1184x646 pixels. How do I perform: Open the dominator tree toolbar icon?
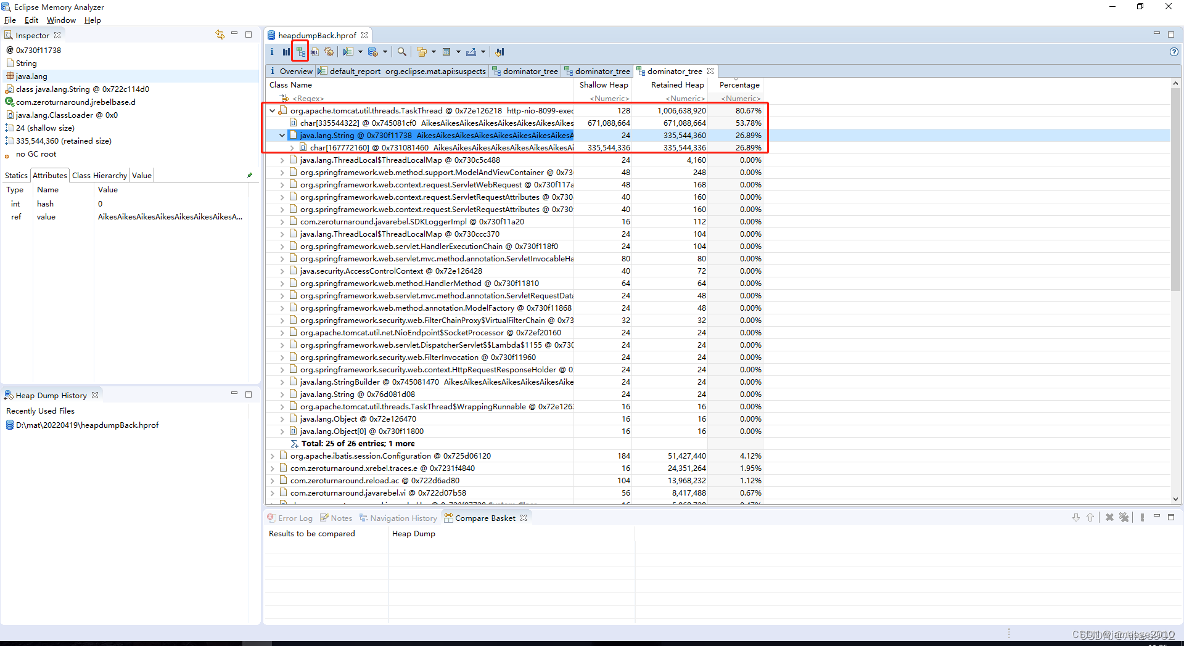tap(300, 52)
